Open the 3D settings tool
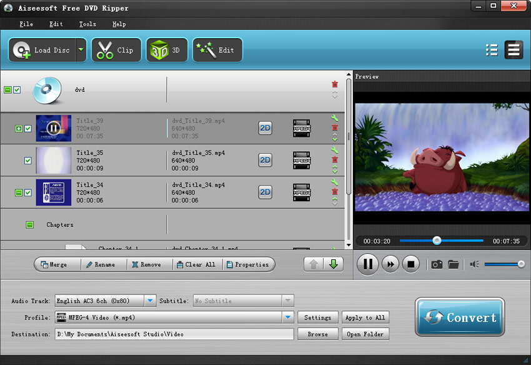 [x=166, y=50]
